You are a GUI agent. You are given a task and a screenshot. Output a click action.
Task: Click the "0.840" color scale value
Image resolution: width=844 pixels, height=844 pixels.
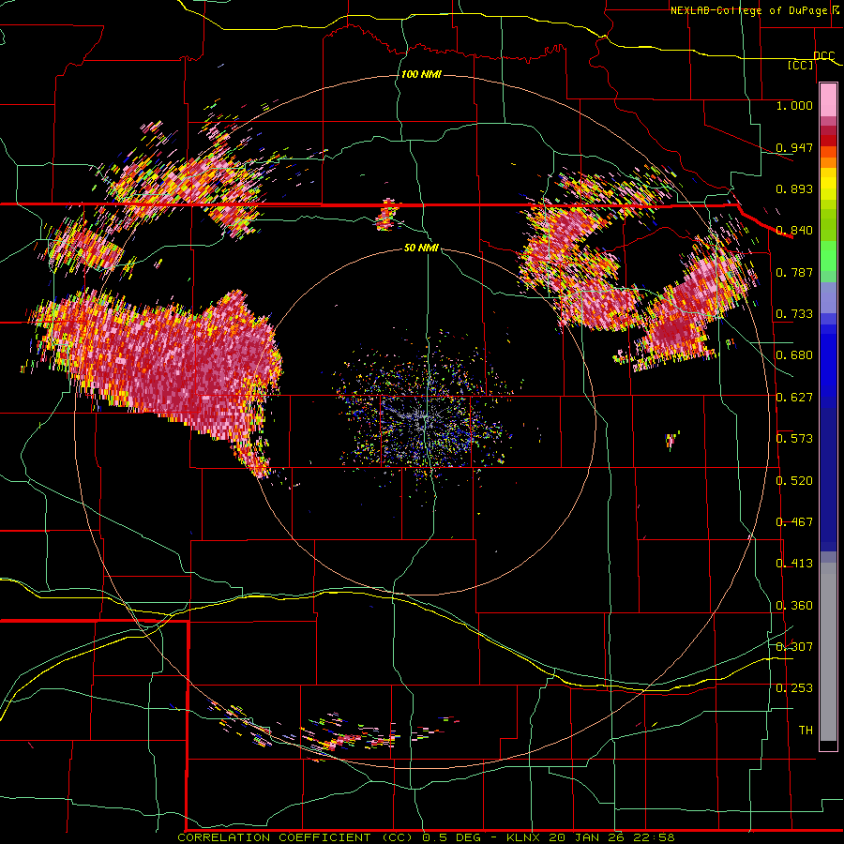point(794,231)
